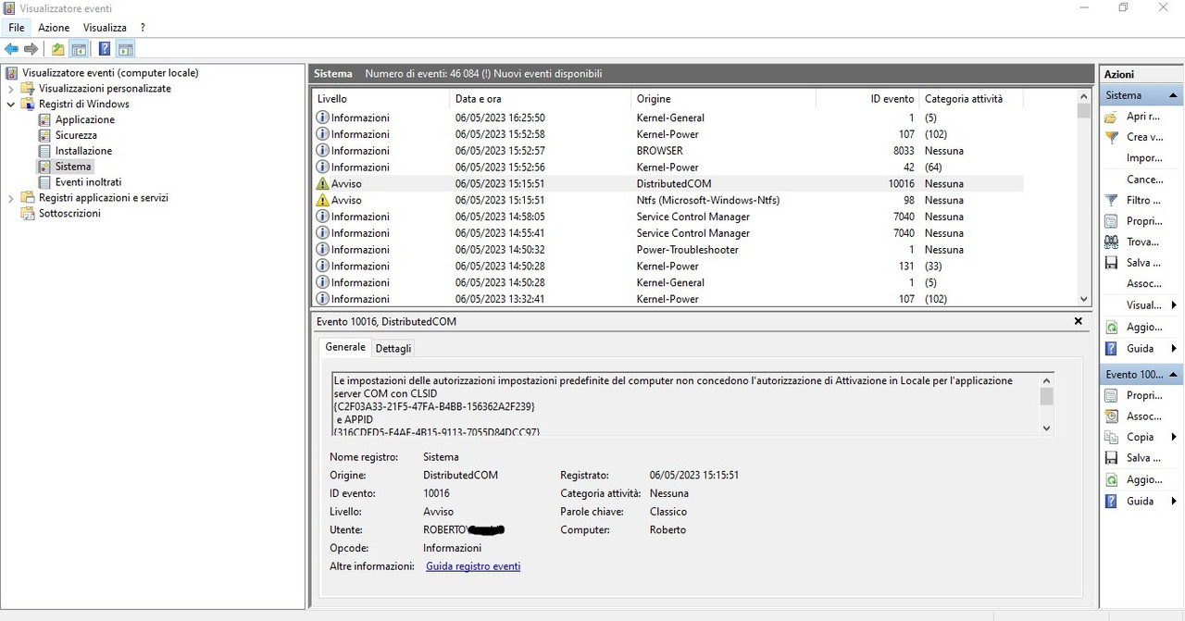Sort events by ID evento column

pos(867,99)
